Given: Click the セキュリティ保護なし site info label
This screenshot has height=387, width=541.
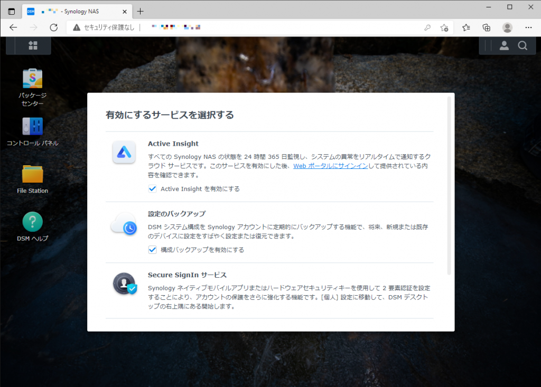Looking at the screenshot, I should pos(109,27).
